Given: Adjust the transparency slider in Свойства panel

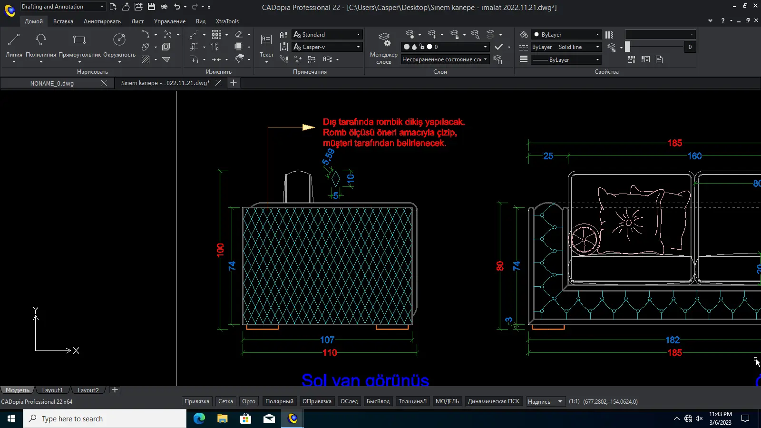Looking at the screenshot, I should 628,47.
